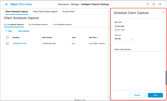167x101 pixels.
Task: Click the Jun 8, 2020, 10:34 am cell
Action: (x=97, y=44)
